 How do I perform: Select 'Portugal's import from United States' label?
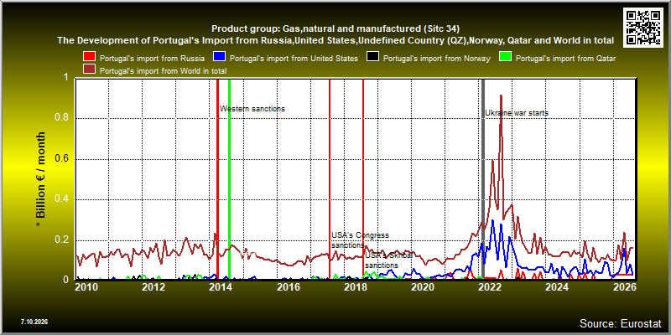tap(294, 59)
